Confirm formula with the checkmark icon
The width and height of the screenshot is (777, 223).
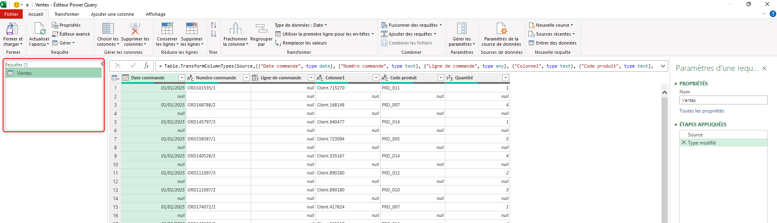tap(133, 66)
